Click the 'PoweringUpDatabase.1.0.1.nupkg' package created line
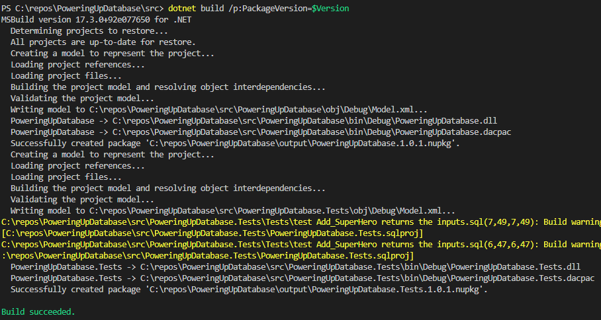This screenshot has height=320, width=601. (x=235, y=143)
